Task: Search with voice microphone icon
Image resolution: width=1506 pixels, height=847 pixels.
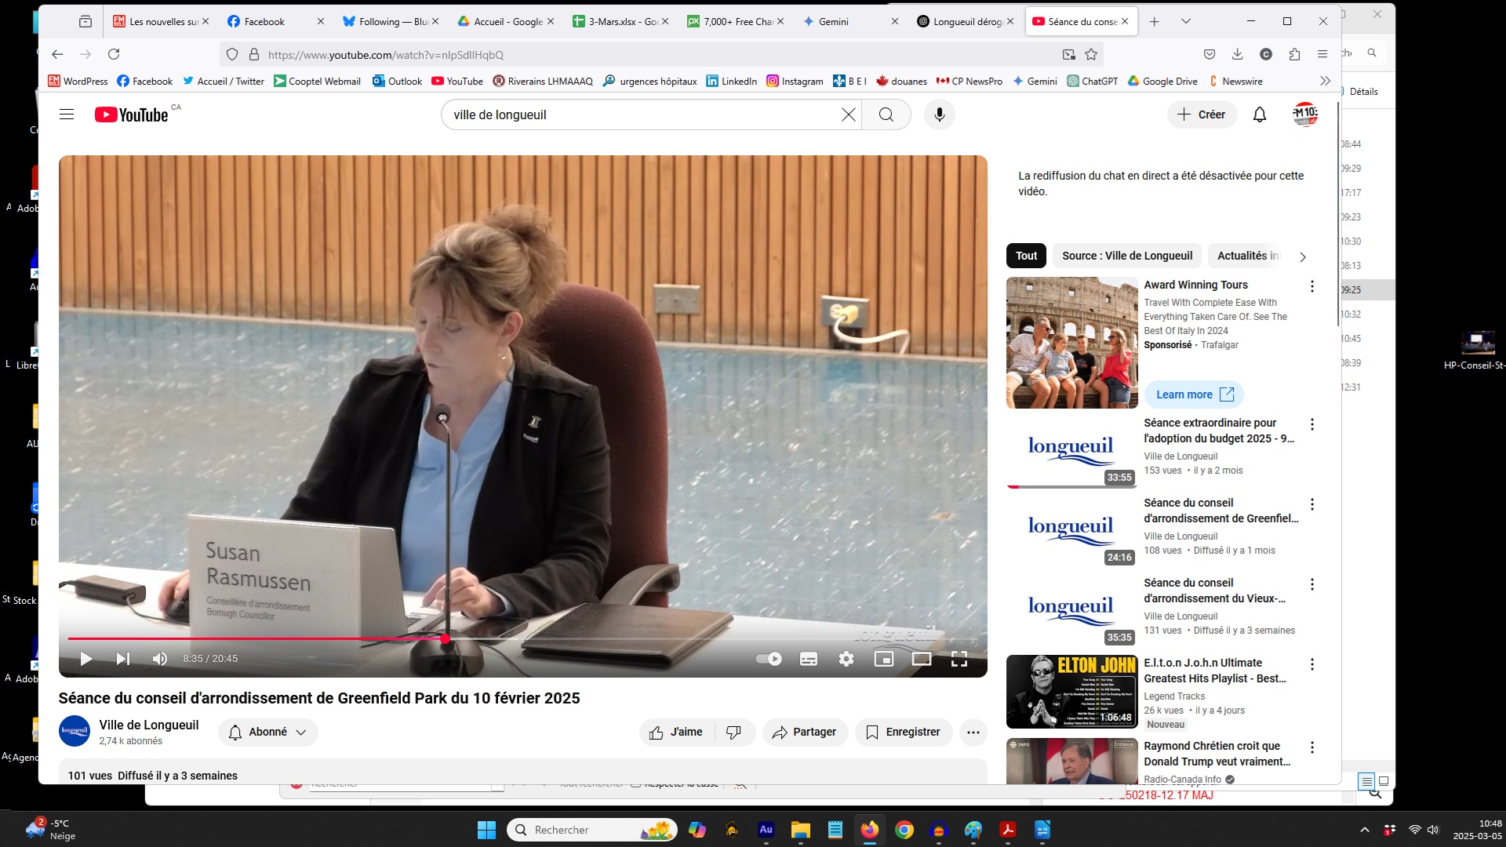Action: [x=939, y=115]
